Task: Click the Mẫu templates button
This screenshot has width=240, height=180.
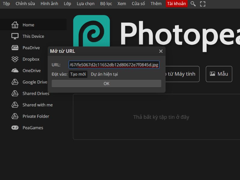Action: 219,74
